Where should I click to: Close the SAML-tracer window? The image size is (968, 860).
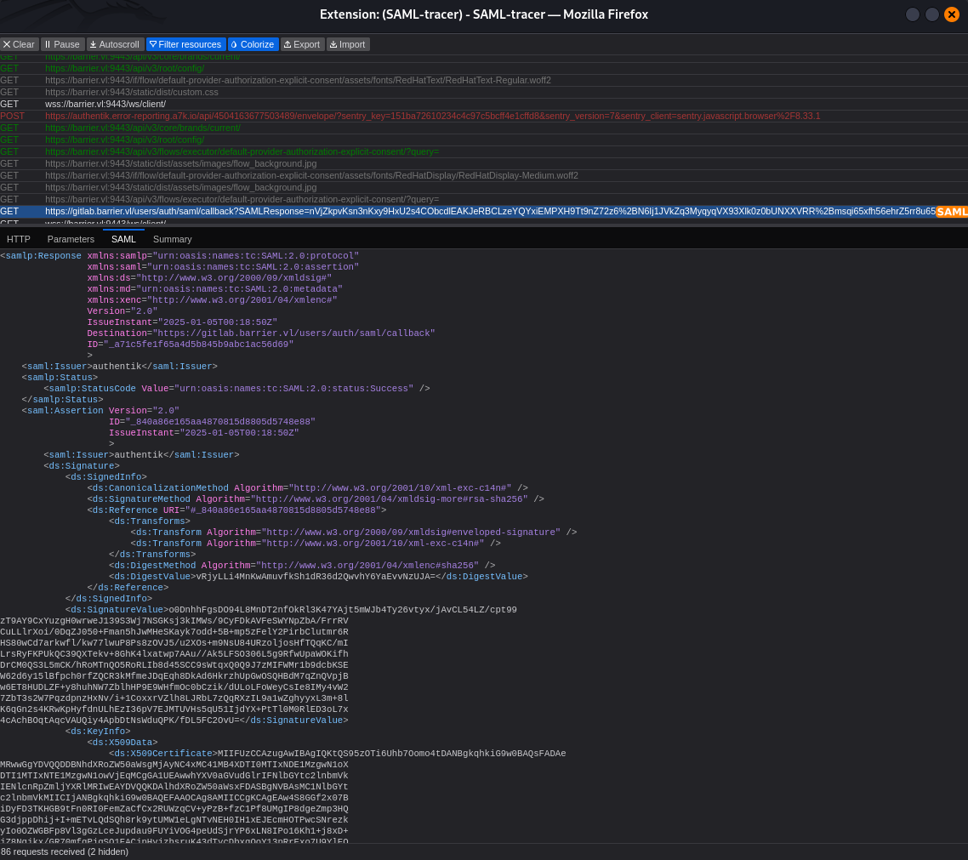coord(951,14)
